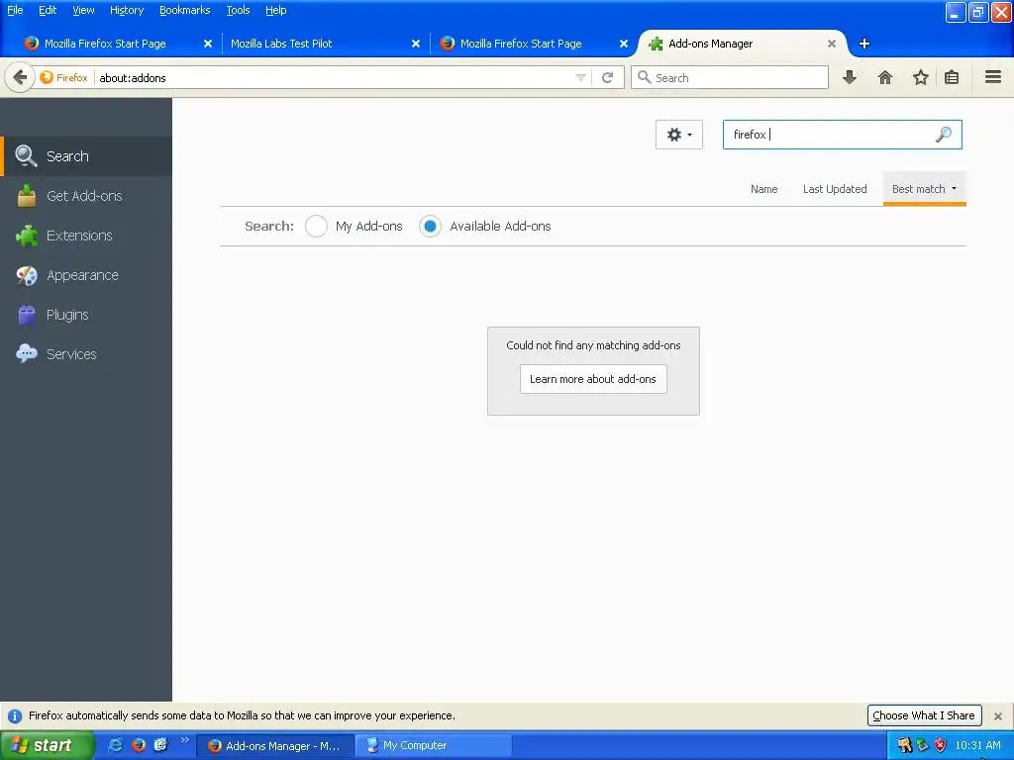Click Add-ons Manager taskbar button

click(x=275, y=745)
